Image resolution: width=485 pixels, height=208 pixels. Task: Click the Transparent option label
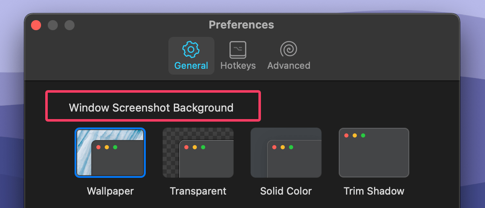tap(198, 191)
